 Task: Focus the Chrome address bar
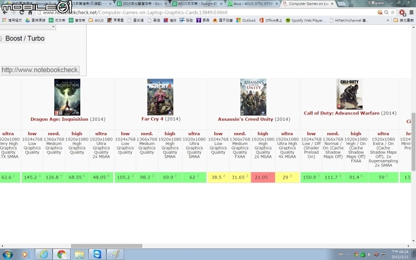[207, 13]
